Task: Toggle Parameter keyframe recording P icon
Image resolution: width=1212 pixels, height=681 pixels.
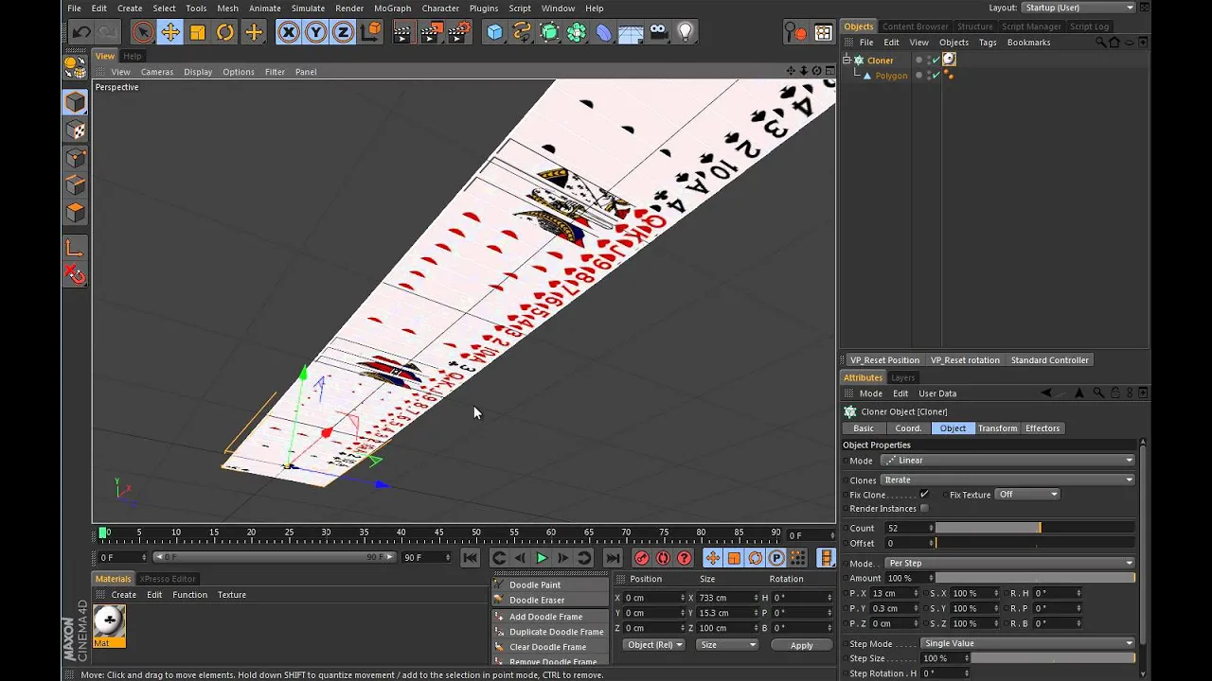Action: [776, 558]
